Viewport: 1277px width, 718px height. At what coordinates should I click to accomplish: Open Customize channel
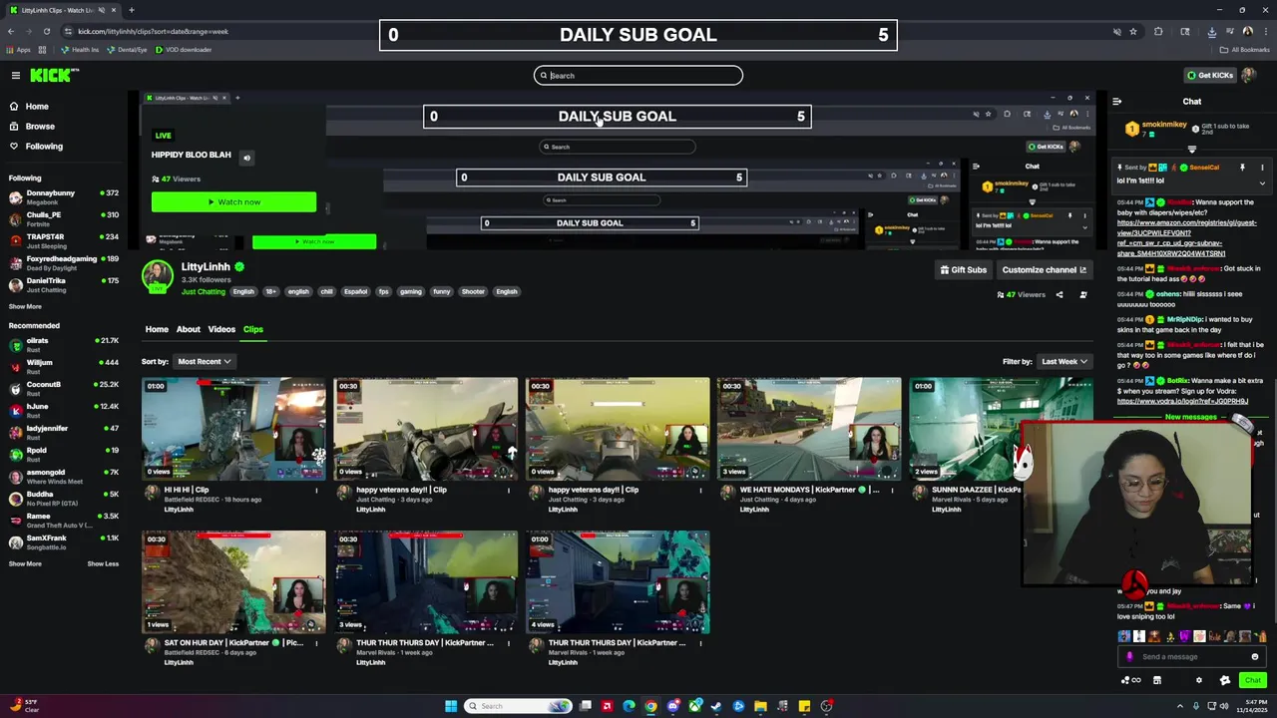[x=1044, y=269]
